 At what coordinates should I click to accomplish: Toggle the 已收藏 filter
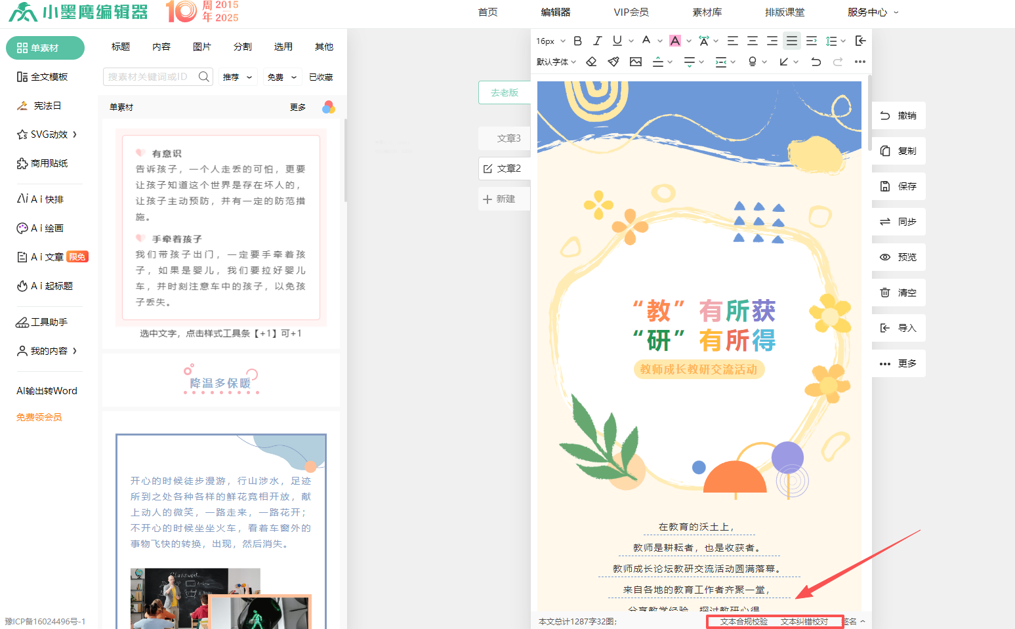[321, 77]
